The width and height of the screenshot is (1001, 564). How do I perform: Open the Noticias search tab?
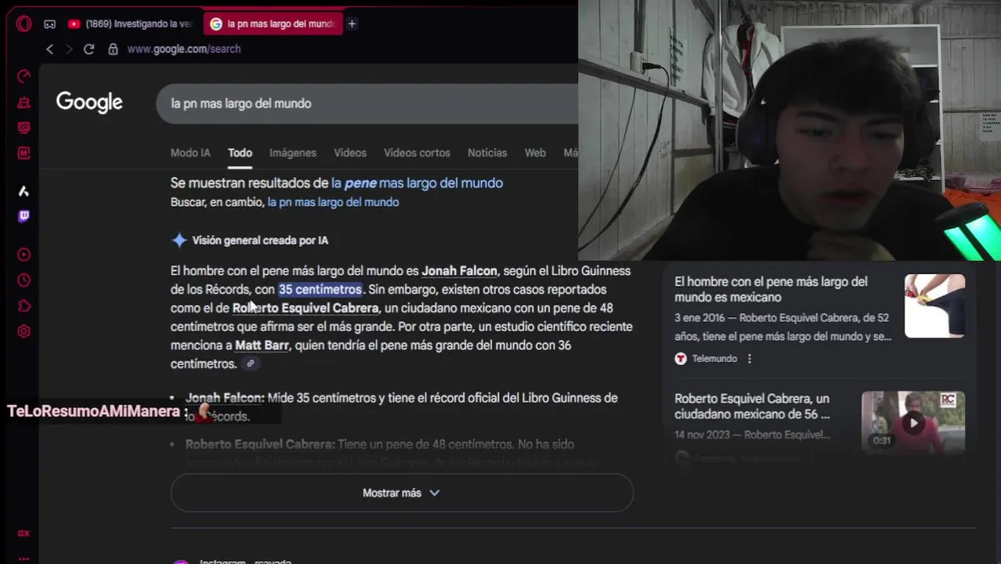[x=487, y=153]
